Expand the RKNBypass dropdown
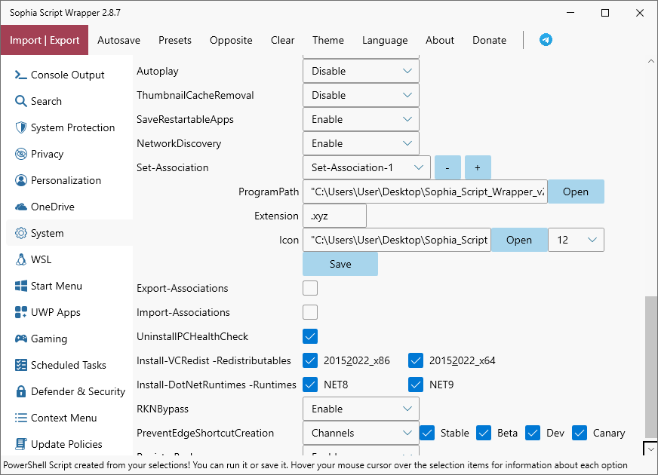 361,409
